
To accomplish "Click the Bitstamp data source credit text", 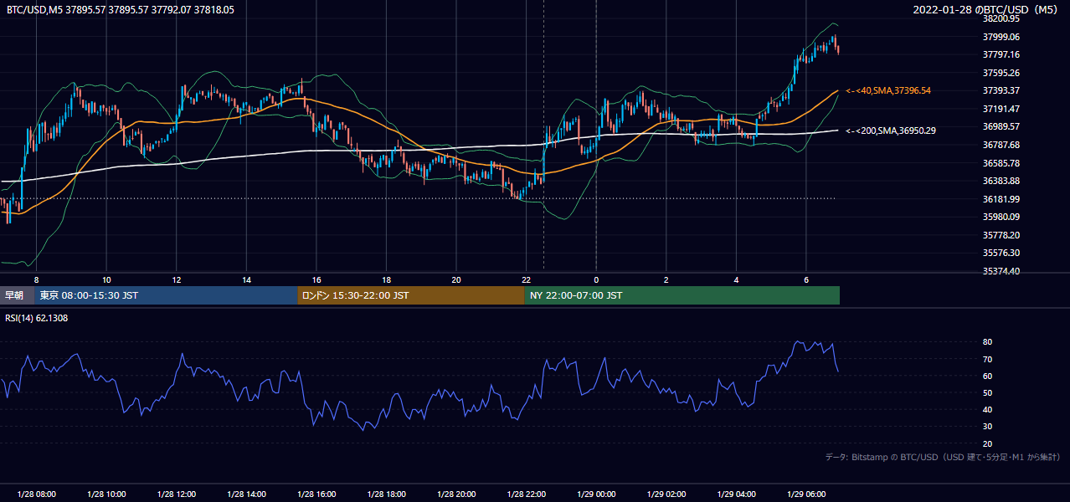I will (x=943, y=457).
